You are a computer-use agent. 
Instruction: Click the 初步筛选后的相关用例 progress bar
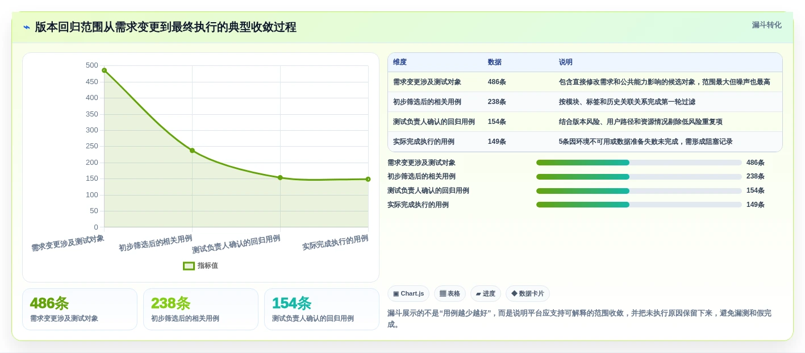pos(639,177)
